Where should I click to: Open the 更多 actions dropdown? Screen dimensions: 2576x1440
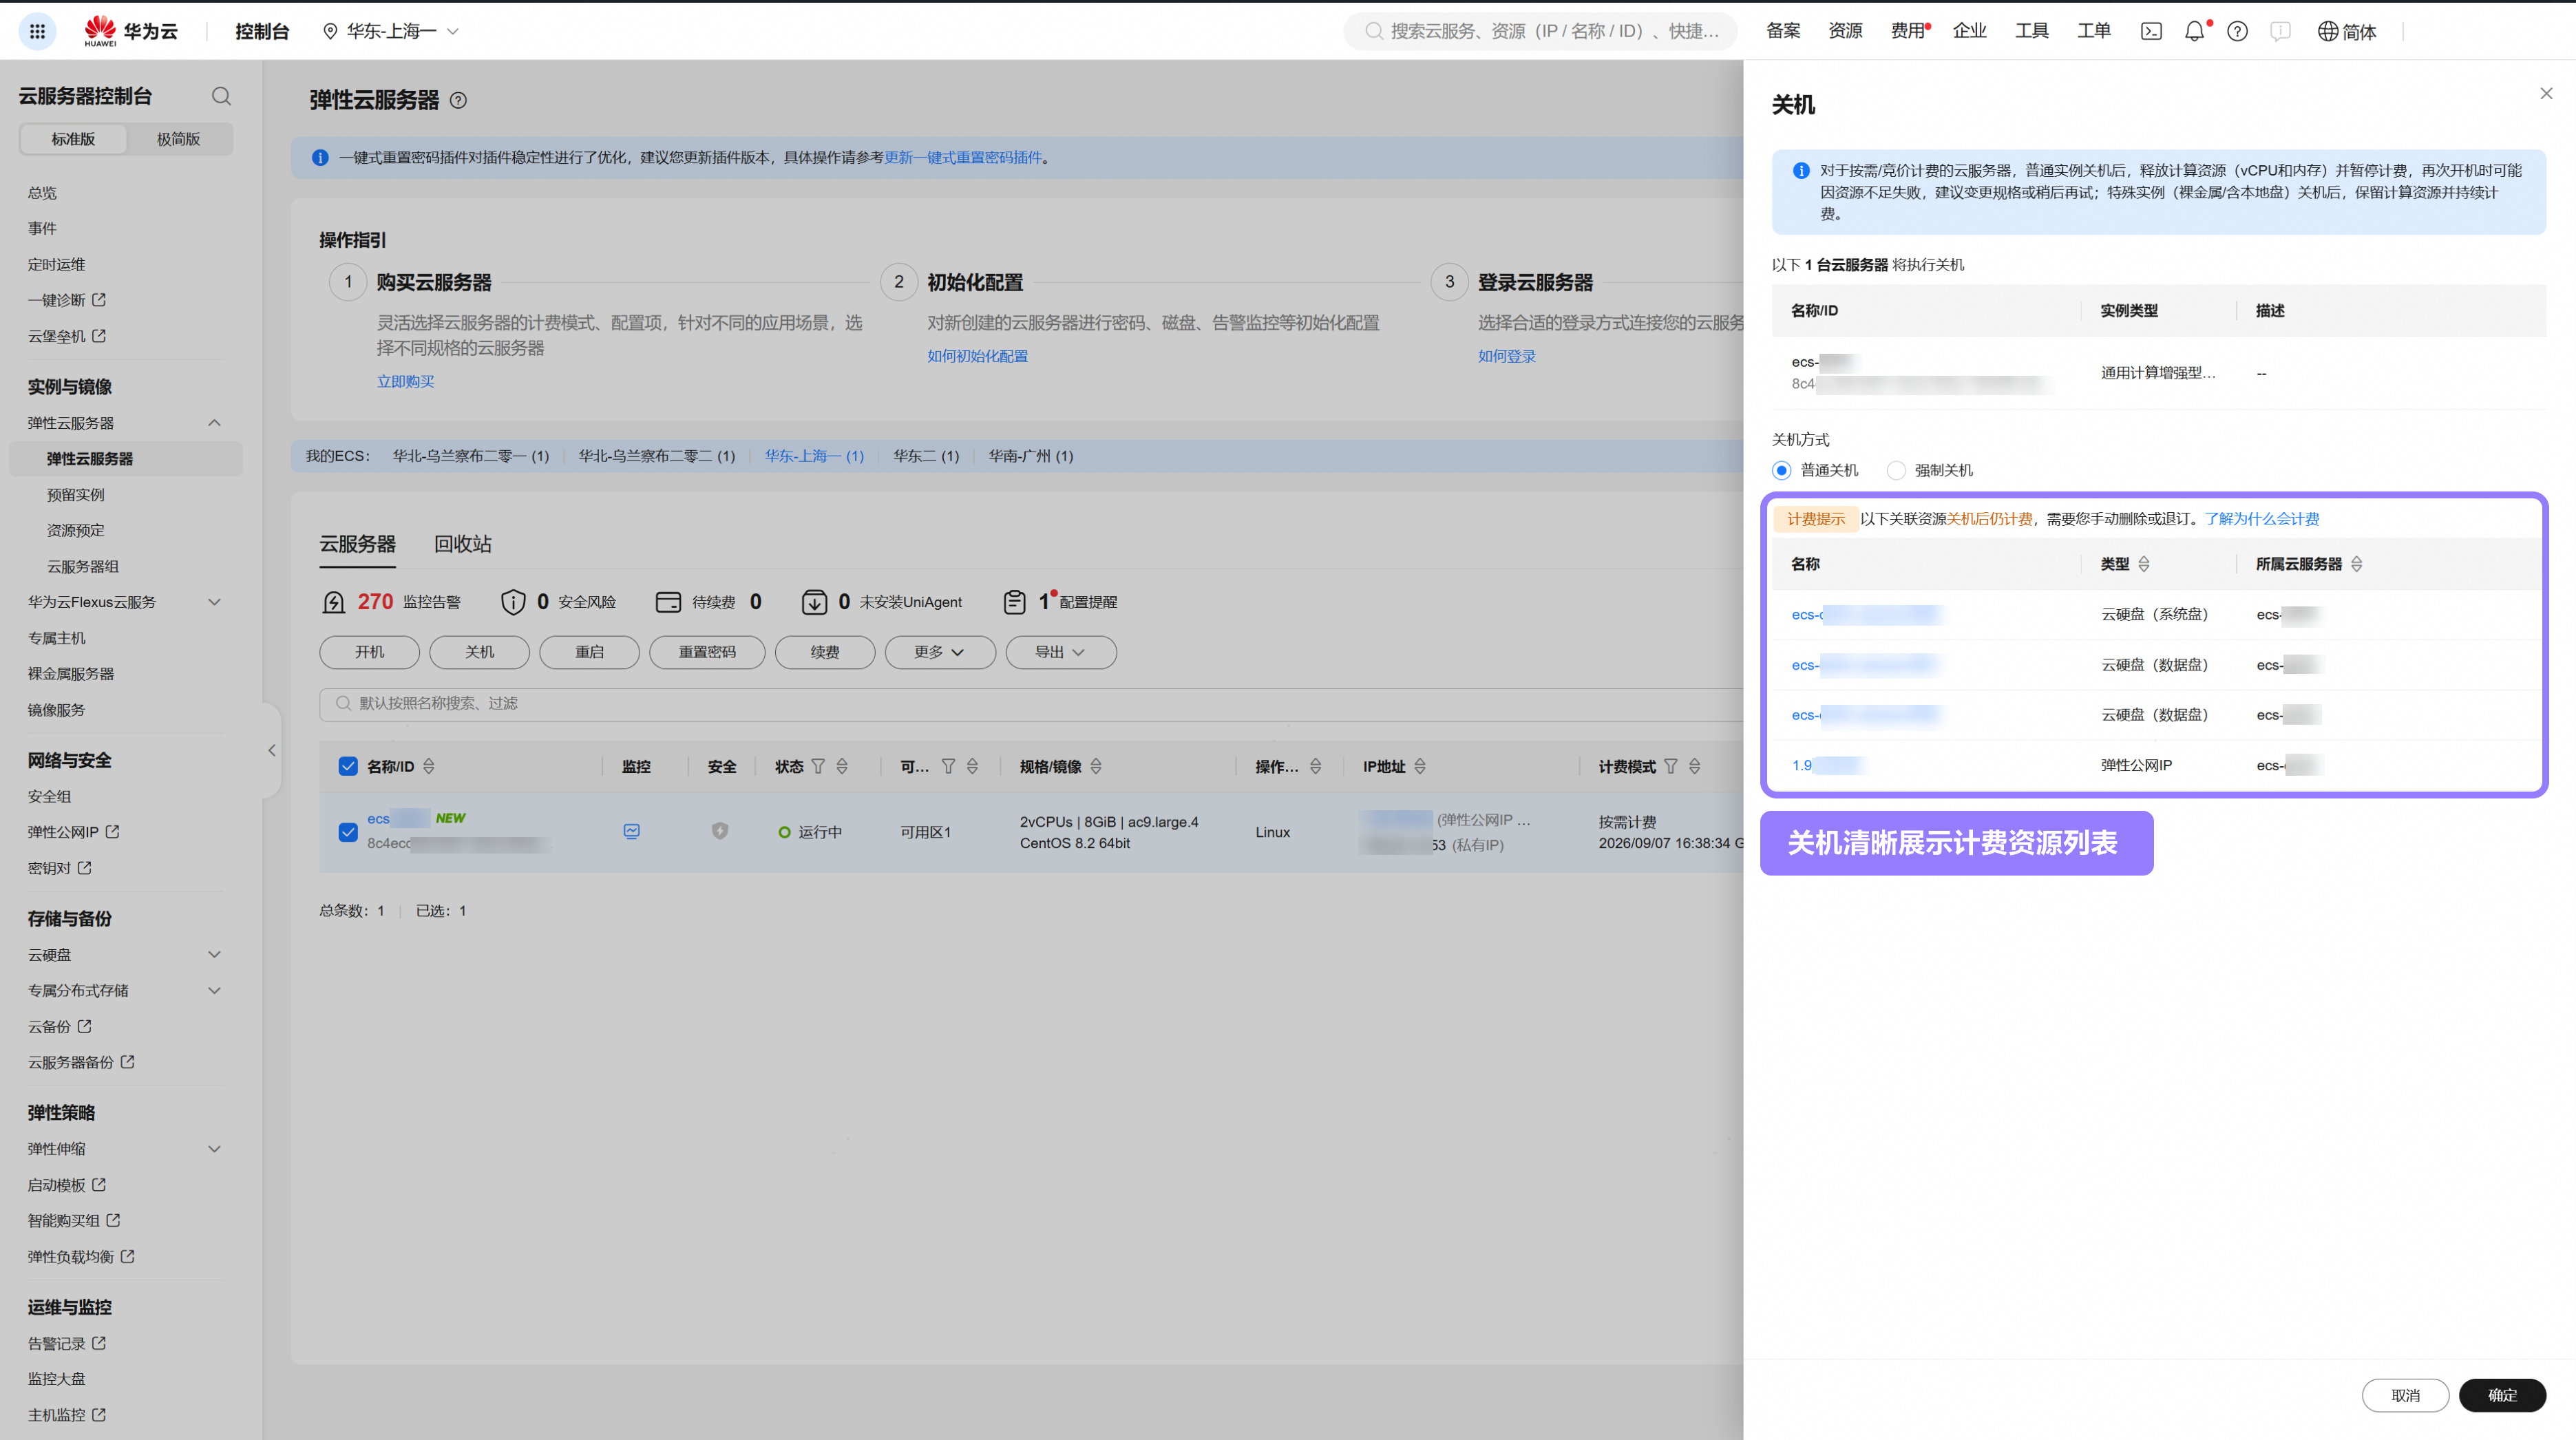coord(939,652)
